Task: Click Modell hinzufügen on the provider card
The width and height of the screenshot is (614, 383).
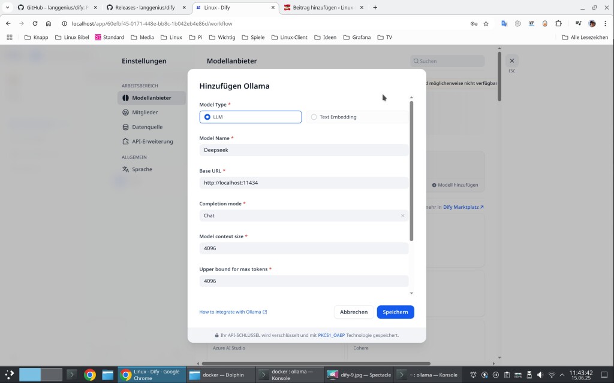Action: pyautogui.click(x=455, y=185)
